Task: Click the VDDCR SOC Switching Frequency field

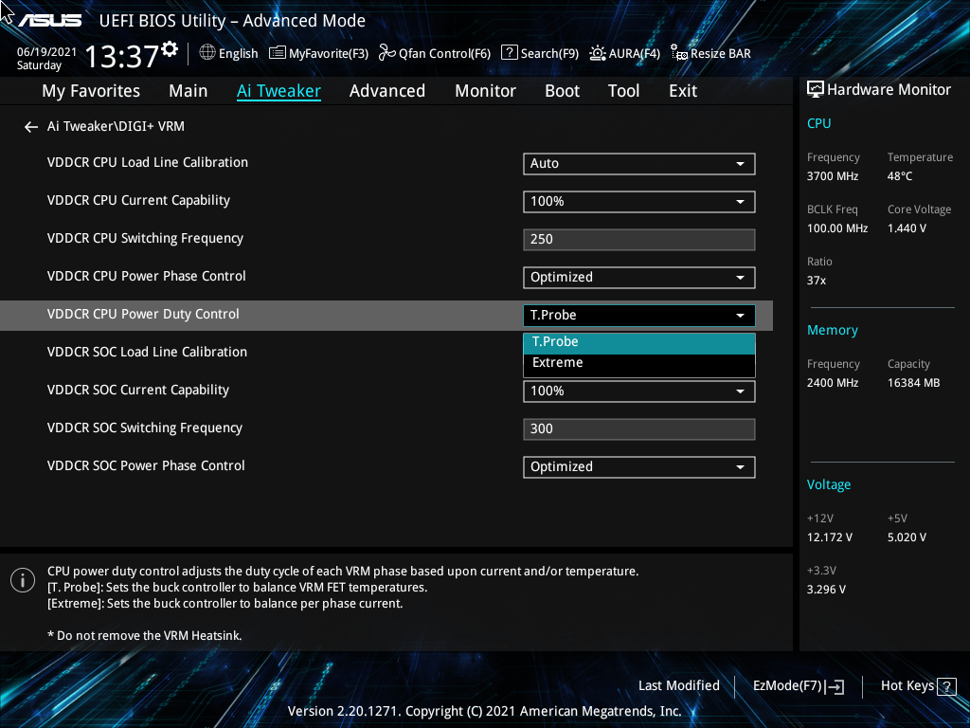Action: [x=638, y=428]
